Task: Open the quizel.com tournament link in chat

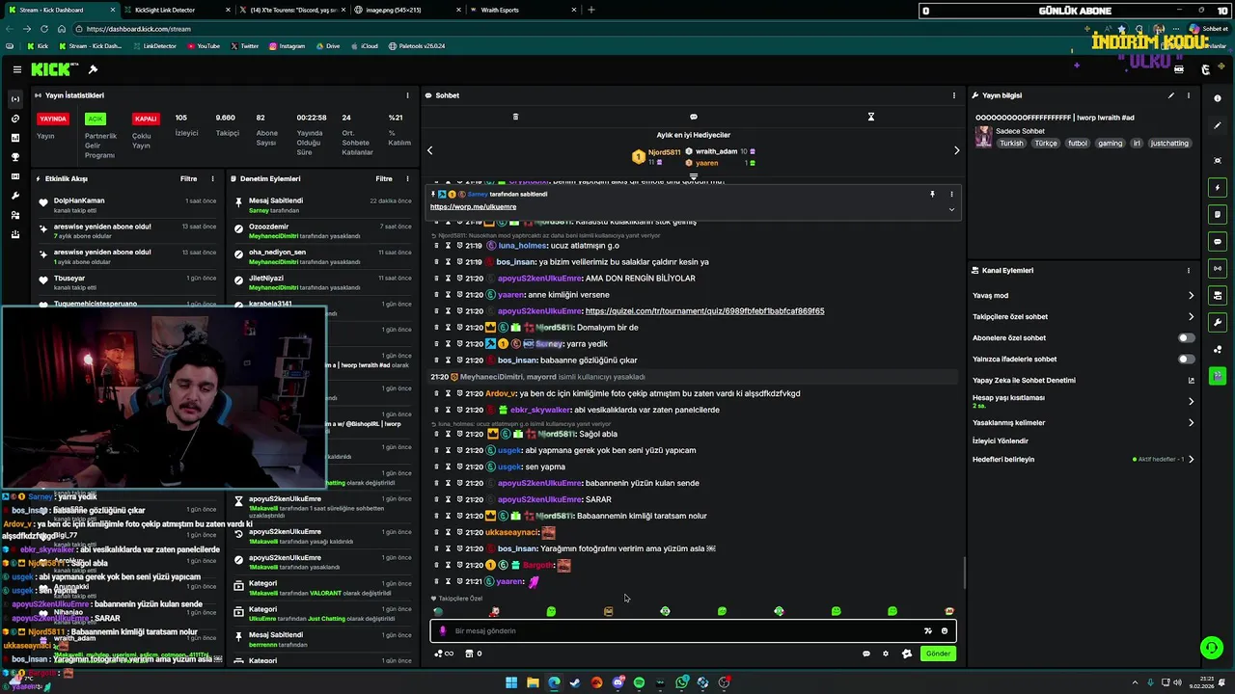Action: tap(704, 311)
